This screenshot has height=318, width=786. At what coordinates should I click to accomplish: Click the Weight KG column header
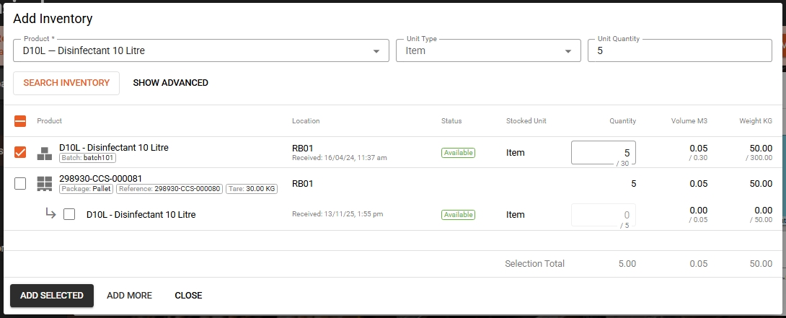coord(756,121)
